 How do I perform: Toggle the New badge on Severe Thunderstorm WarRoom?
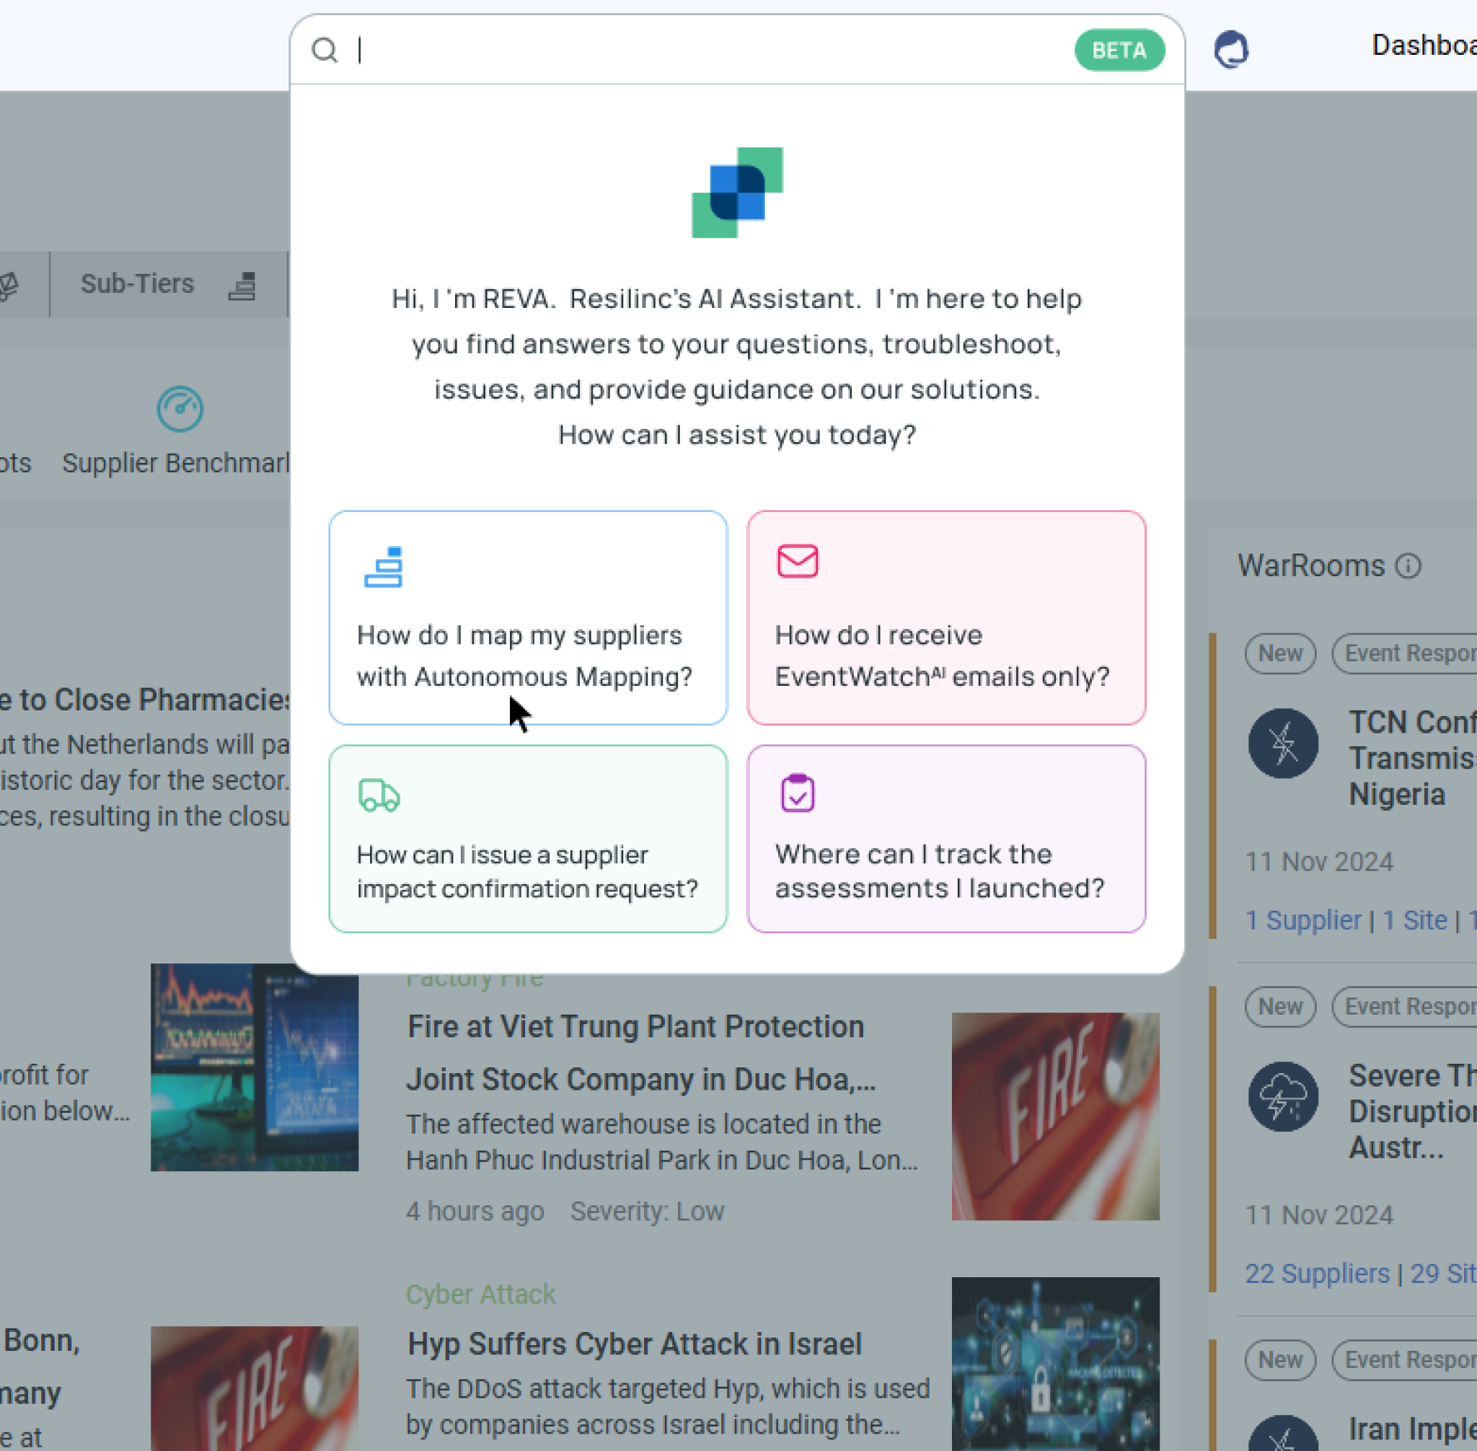pos(1279,1006)
